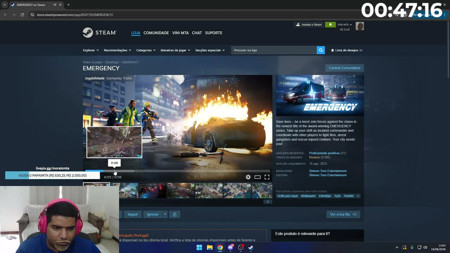
Task: Click the Procurar na loja search field
Action: point(274,50)
